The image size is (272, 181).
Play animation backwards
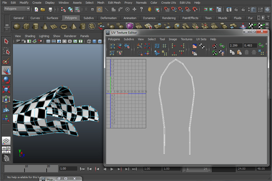(105, 169)
